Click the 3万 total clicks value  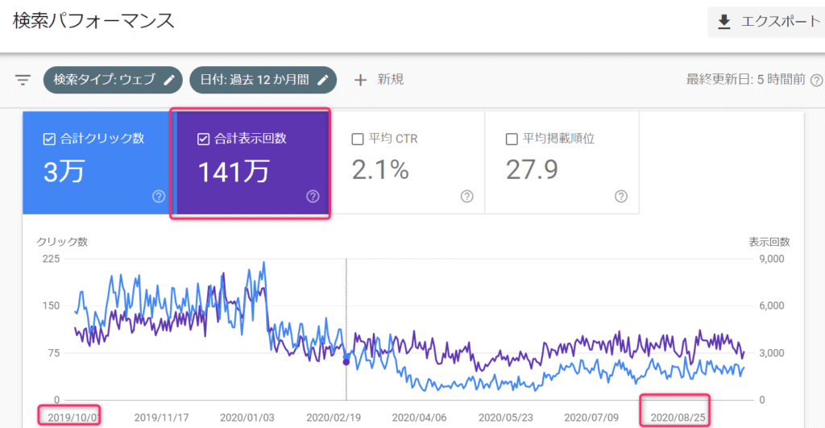[x=64, y=172]
